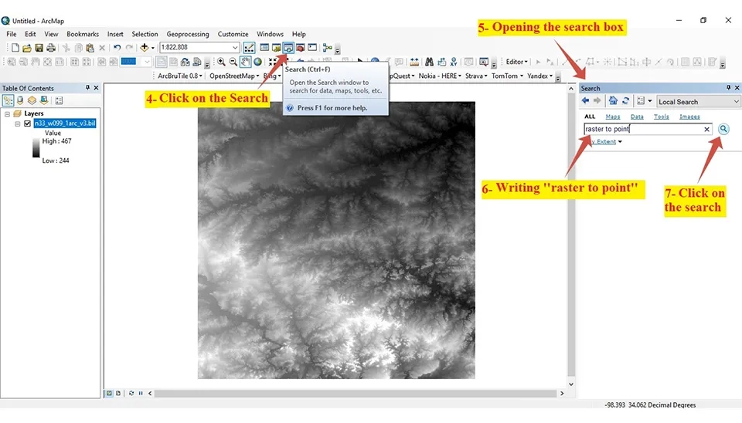742x423 pixels.
Task: Collapse the n33_w099_1arc_v3.bil layer legend
Action: [x=18, y=124]
